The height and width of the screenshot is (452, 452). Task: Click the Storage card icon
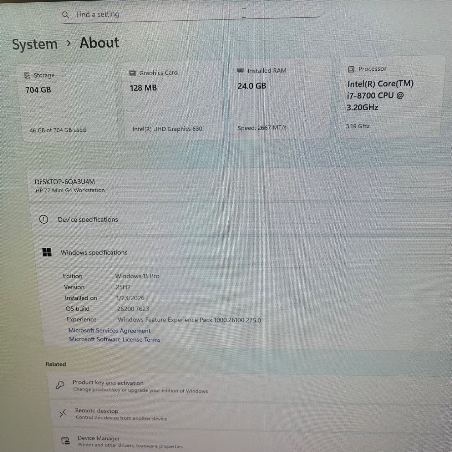pos(28,75)
